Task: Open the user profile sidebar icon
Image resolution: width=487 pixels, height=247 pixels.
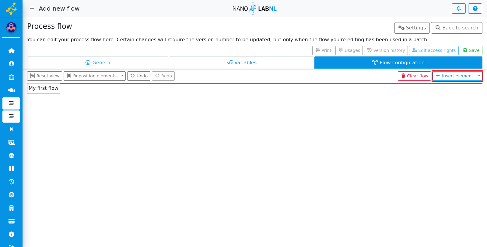Action: pyautogui.click(x=11, y=64)
